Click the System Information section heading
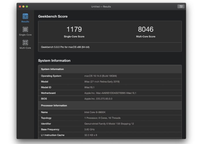202x144 pixels. pyautogui.click(x=54, y=60)
